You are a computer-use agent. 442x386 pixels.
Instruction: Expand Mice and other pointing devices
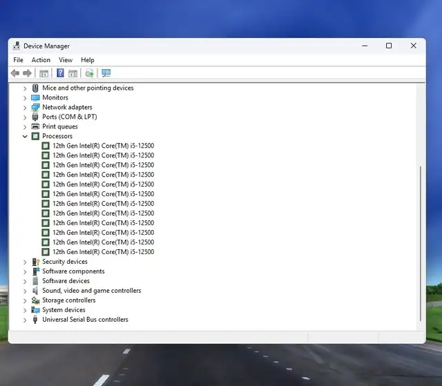coord(25,88)
